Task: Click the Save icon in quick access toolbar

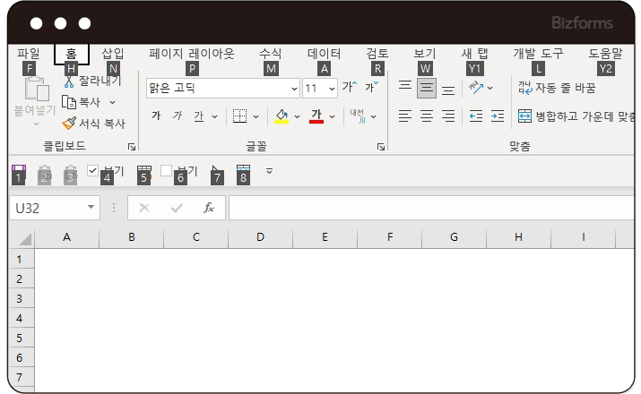Action: (18, 170)
